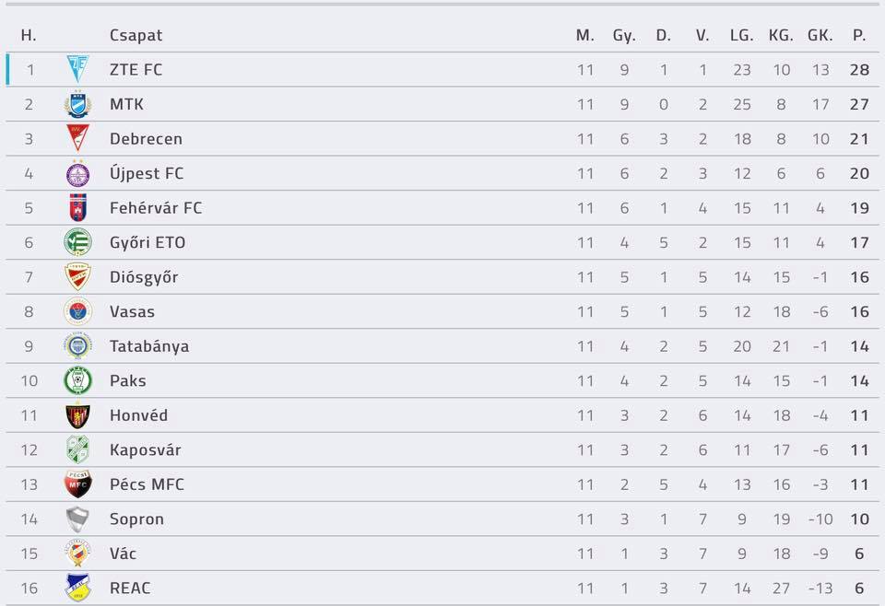Screen dimensions: 885x606
Task: Click the ZTE FC club crest
Action: 77,69
